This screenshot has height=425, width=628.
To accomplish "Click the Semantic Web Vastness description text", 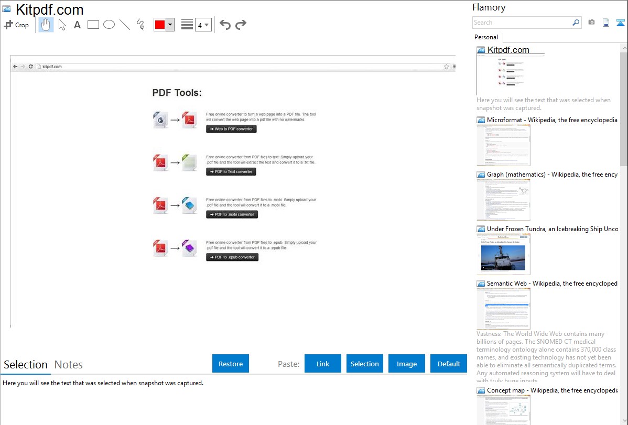I will coord(546,357).
